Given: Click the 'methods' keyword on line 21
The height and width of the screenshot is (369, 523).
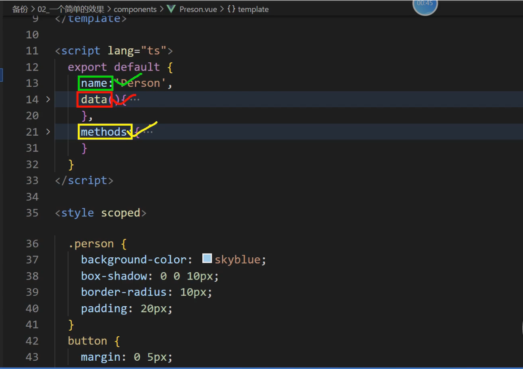Looking at the screenshot, I should point(104,132).
